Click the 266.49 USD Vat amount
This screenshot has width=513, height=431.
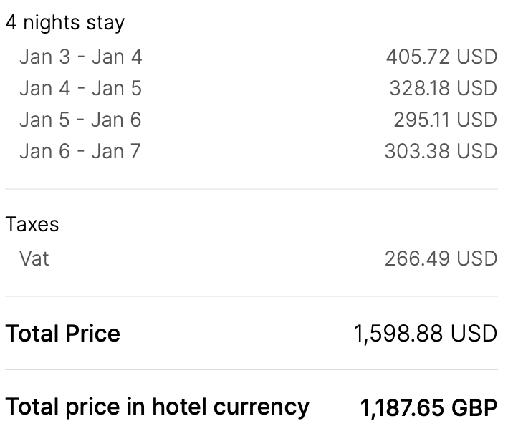click(x=441, y=258)
